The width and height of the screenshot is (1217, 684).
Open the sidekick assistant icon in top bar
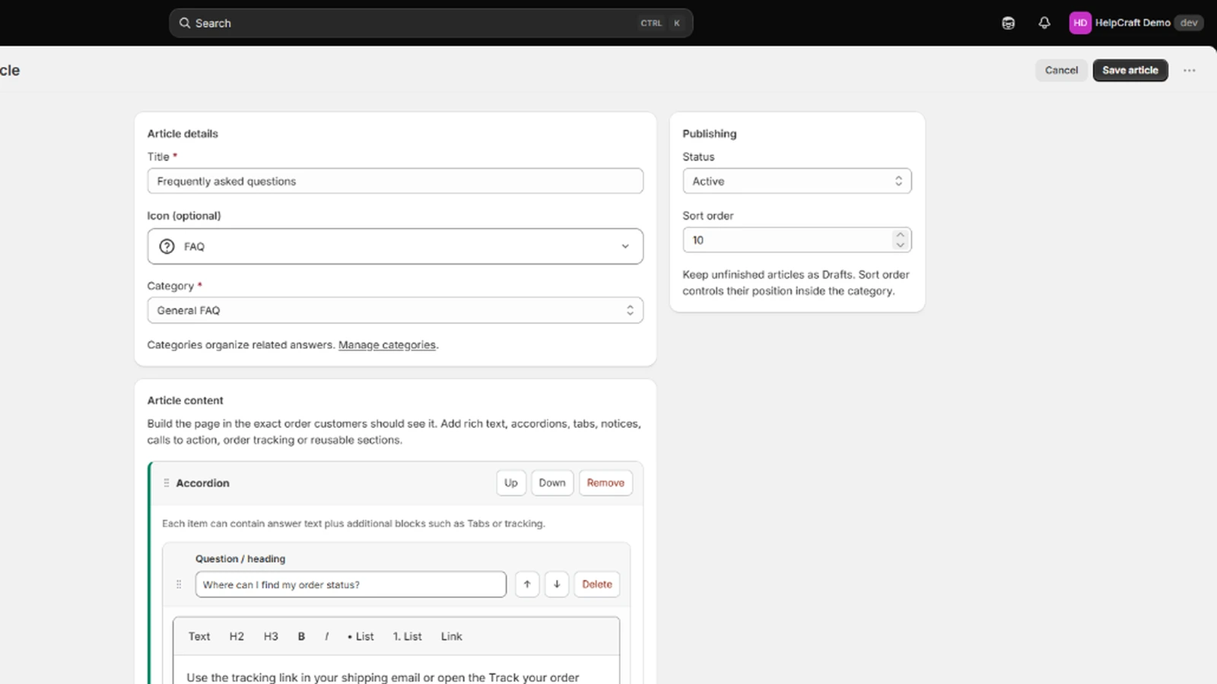pos(1008,23)
